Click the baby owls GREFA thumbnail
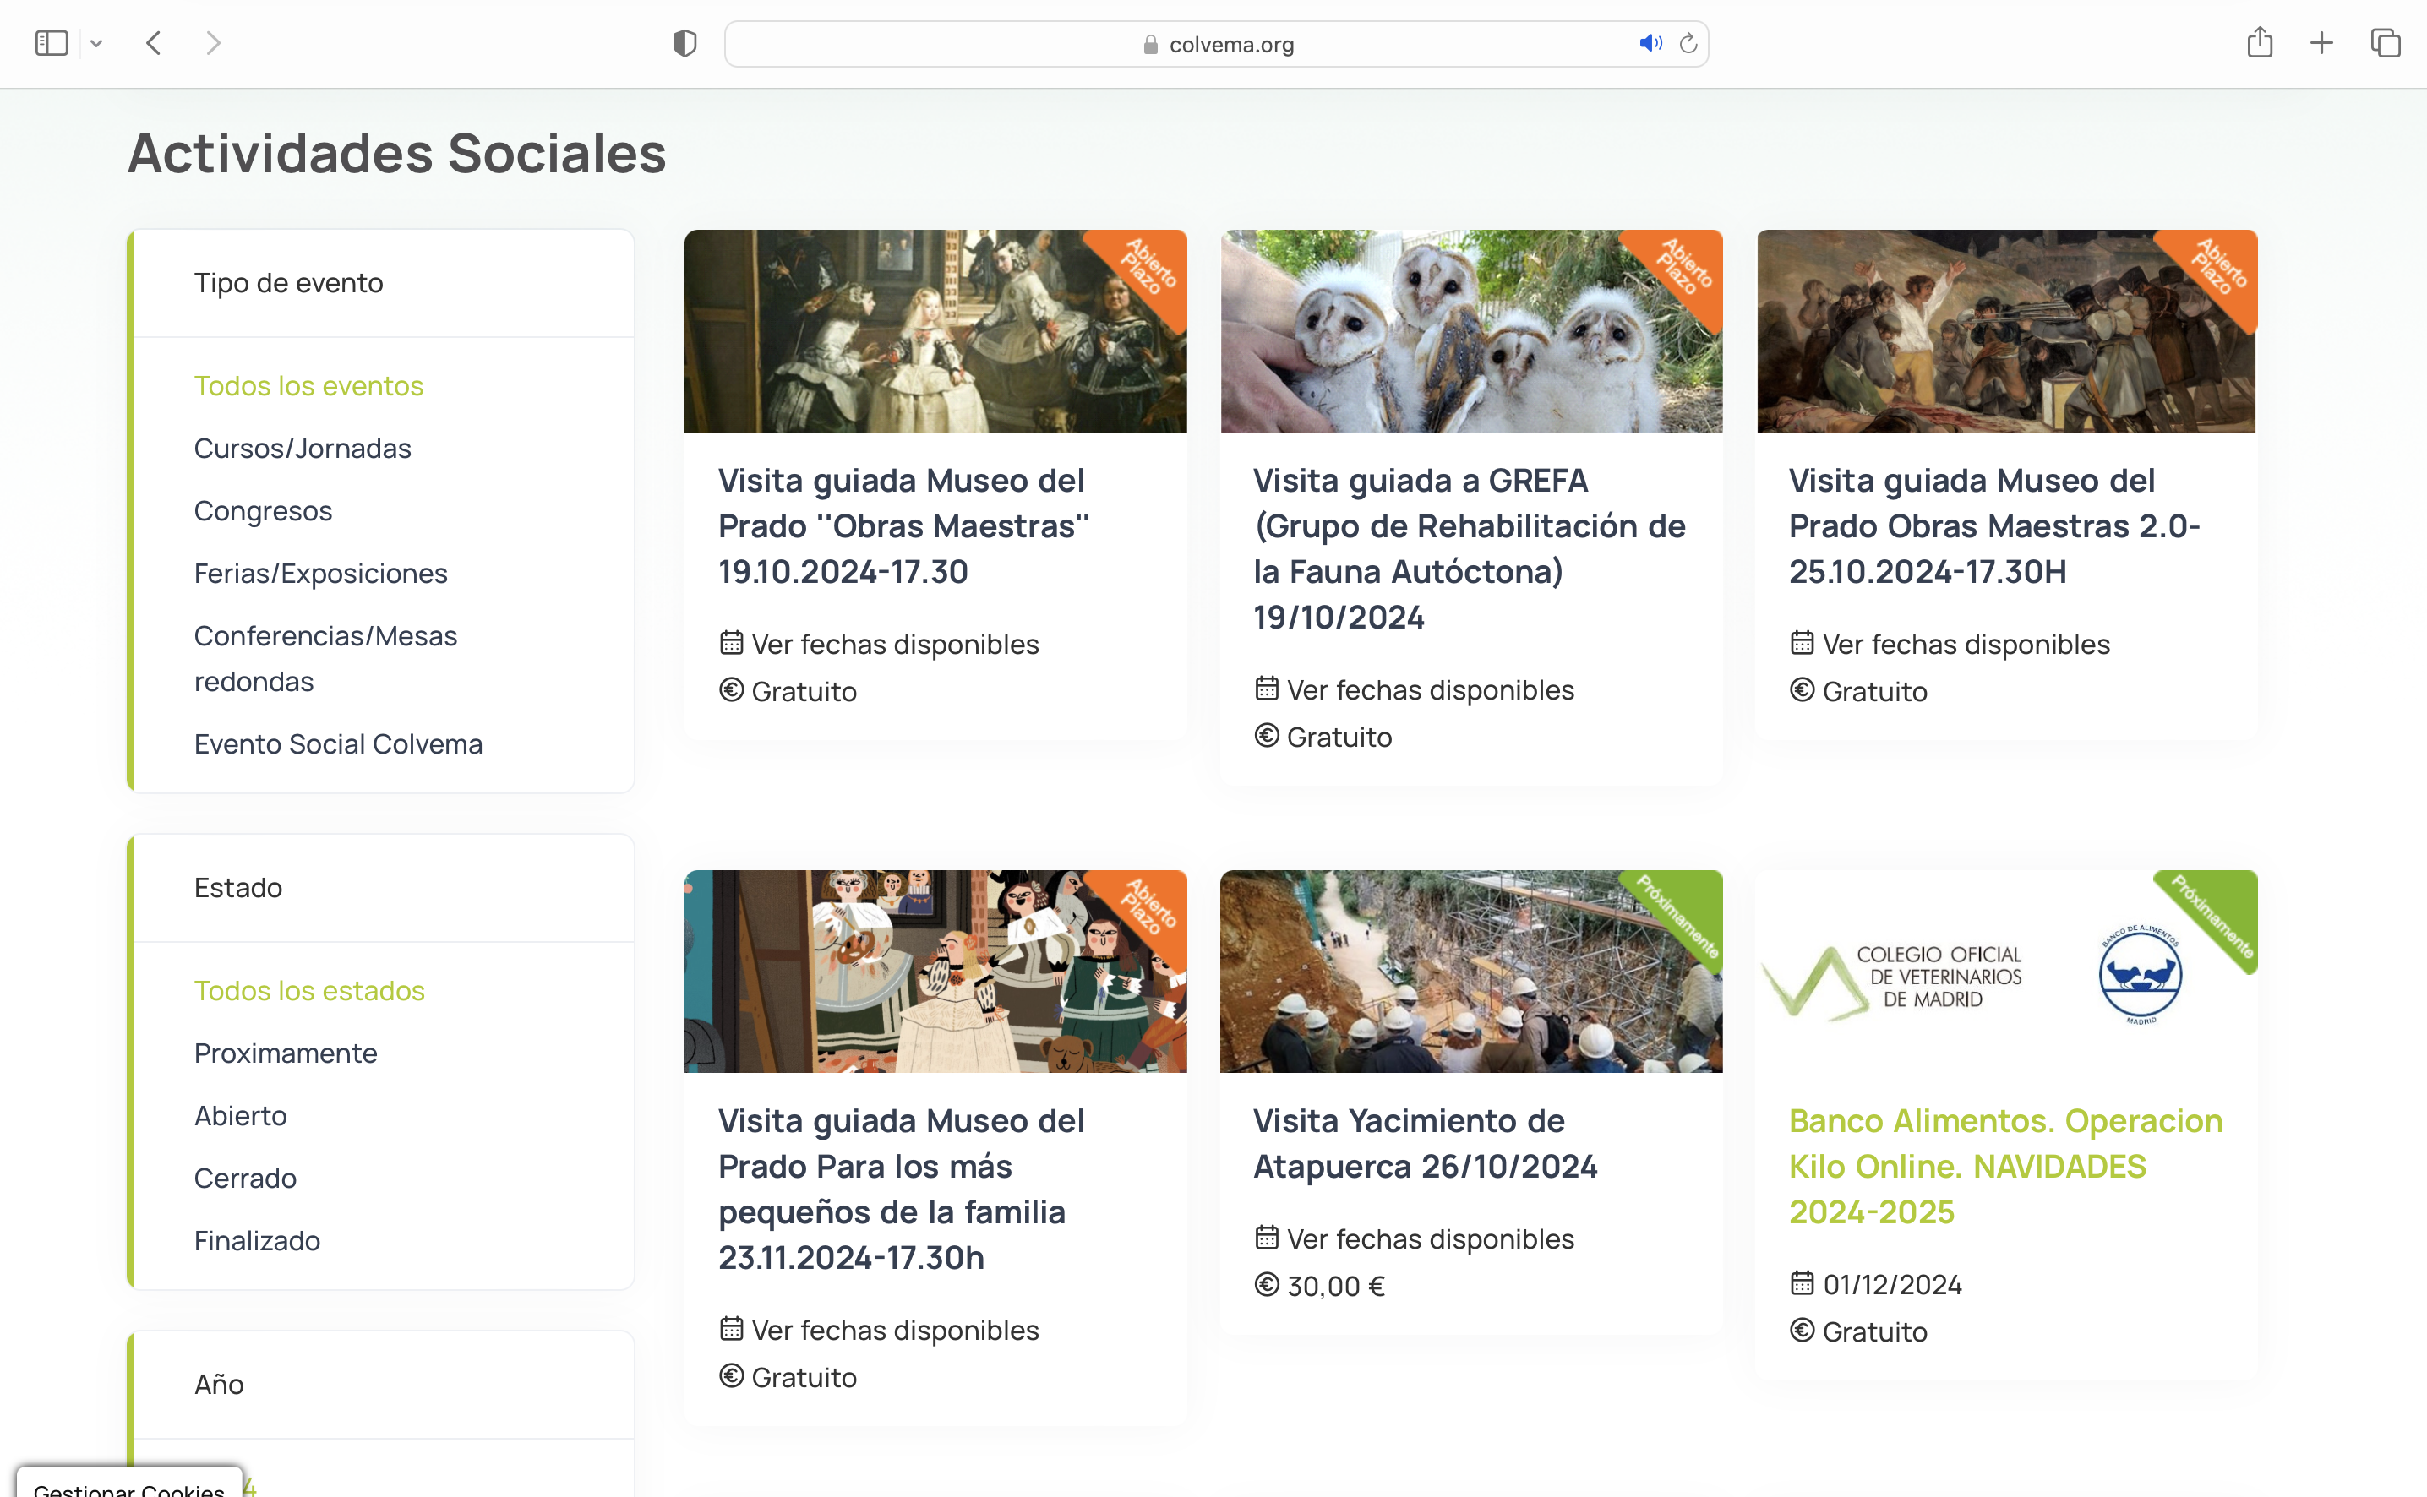Screen dimensions: 2427x1497 pos(1470,332)
